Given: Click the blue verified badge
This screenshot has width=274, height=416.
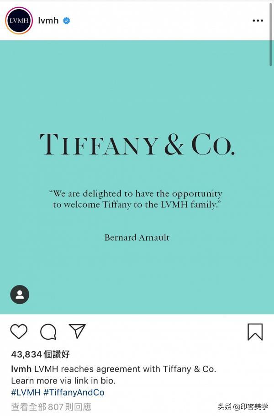Looking at the screenshot, I should (x=67, y=21).
